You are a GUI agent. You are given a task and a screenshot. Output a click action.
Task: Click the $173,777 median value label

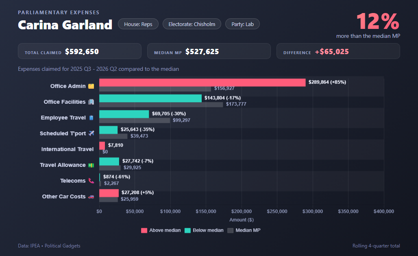[236, 104]
